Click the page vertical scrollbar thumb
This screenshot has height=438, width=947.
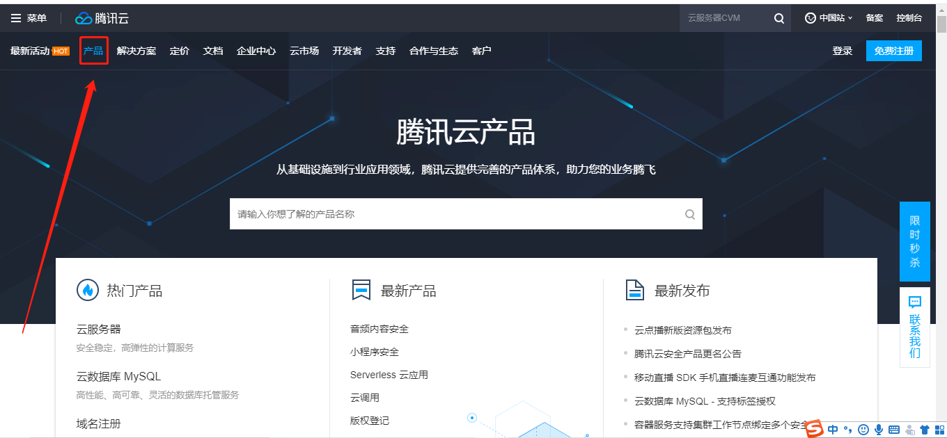[x=941, y=23]
